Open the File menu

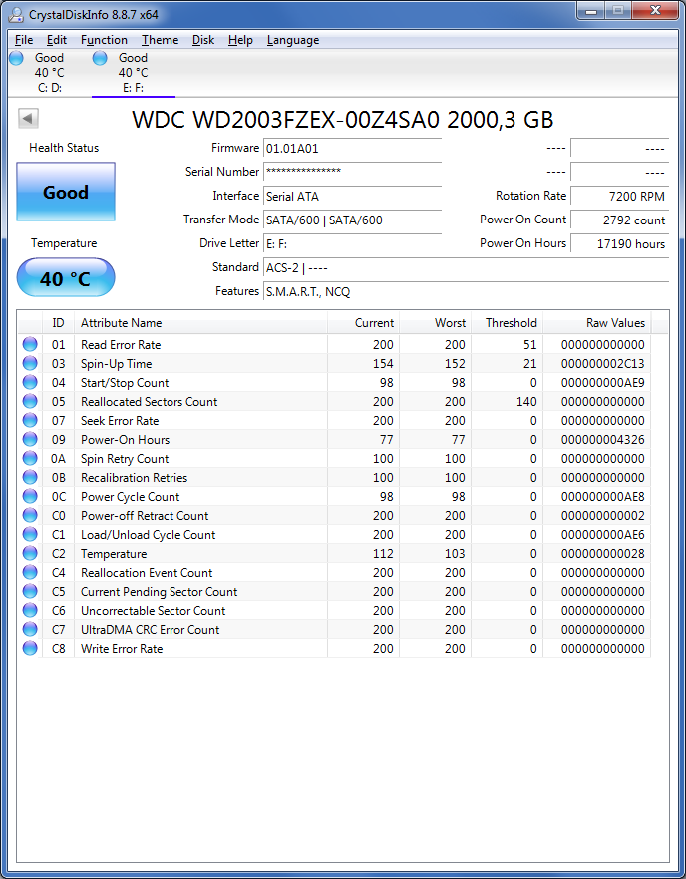[x=24, y=40]
